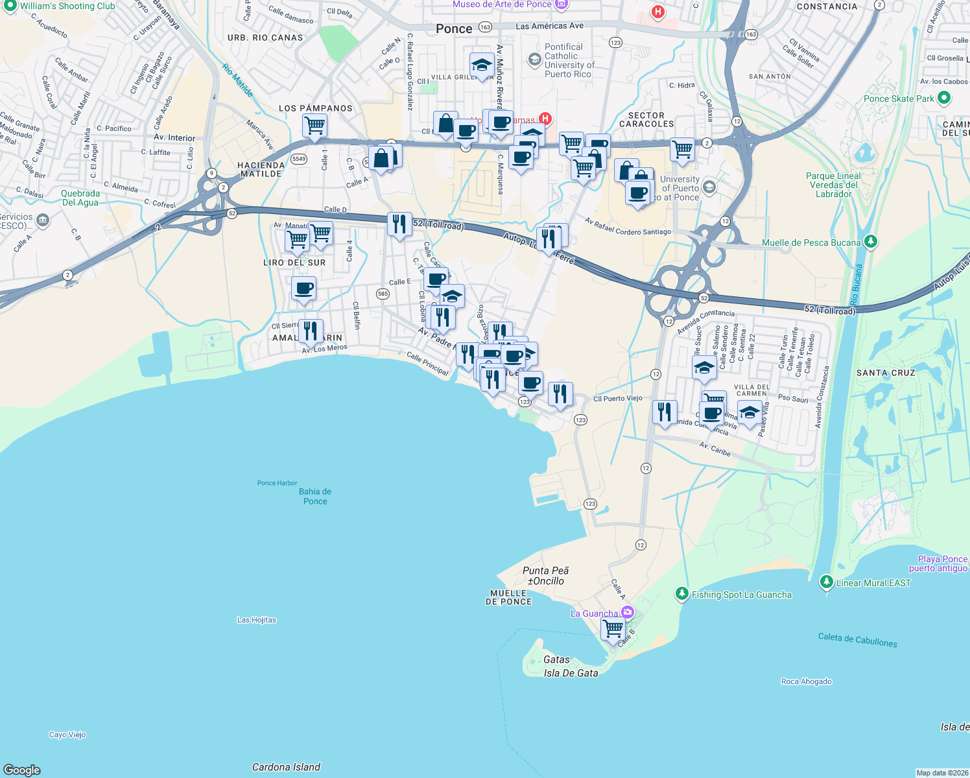This screenshot has height=778, width=970.
Task: Click the restaurant marker on Av. Padre area
Action: 443,316
